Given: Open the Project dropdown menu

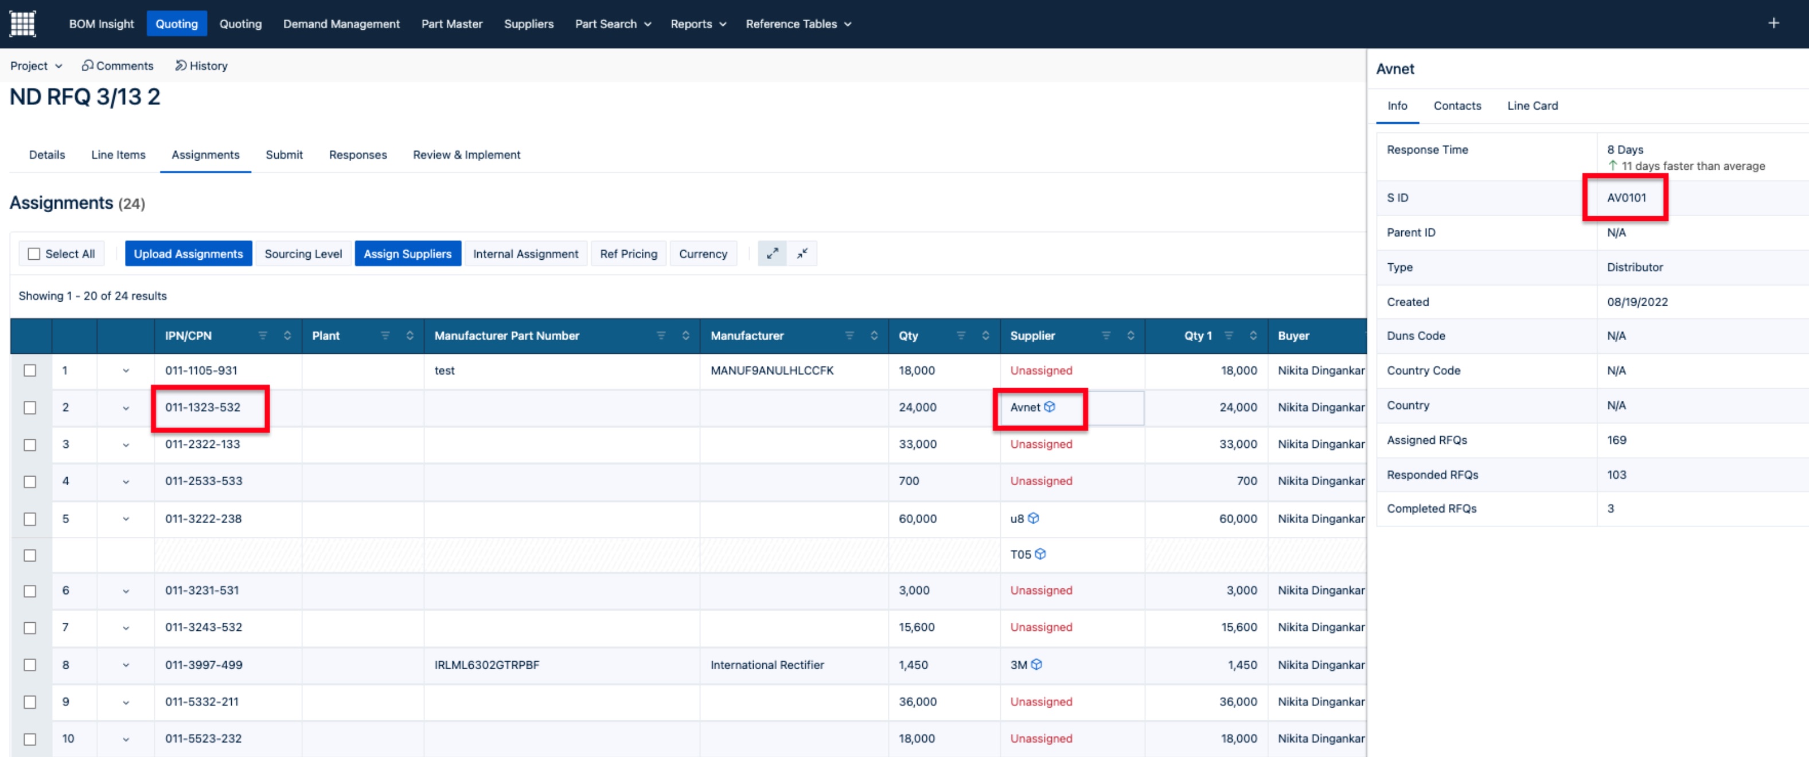Looking at the screenshot, I should pos(36,65).
